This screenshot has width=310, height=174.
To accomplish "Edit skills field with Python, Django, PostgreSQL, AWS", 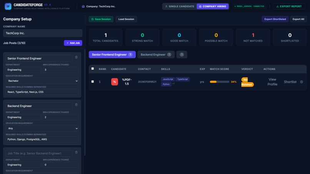I will coord(42,139).
